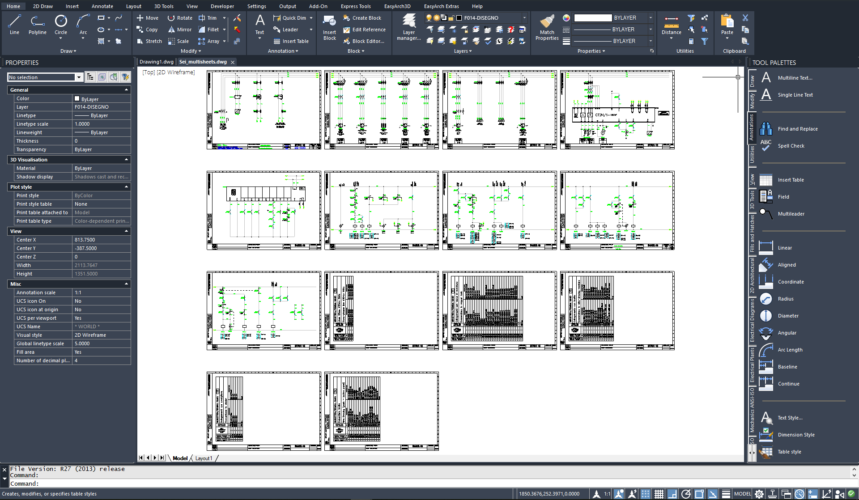
Task: Toggle MODEL space button in status bar
Action: (743, 494)
